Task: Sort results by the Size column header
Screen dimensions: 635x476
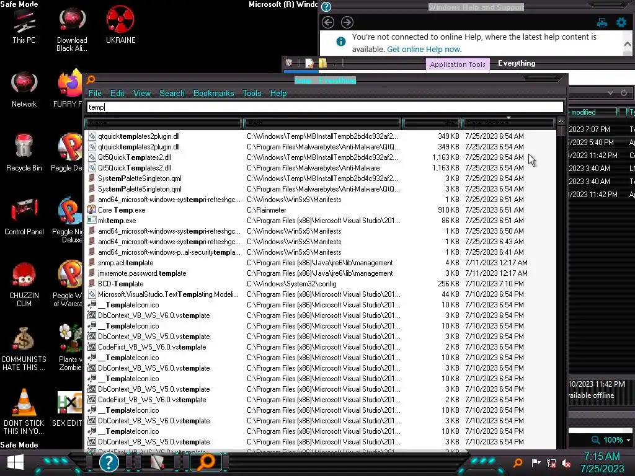Action: 431,122
